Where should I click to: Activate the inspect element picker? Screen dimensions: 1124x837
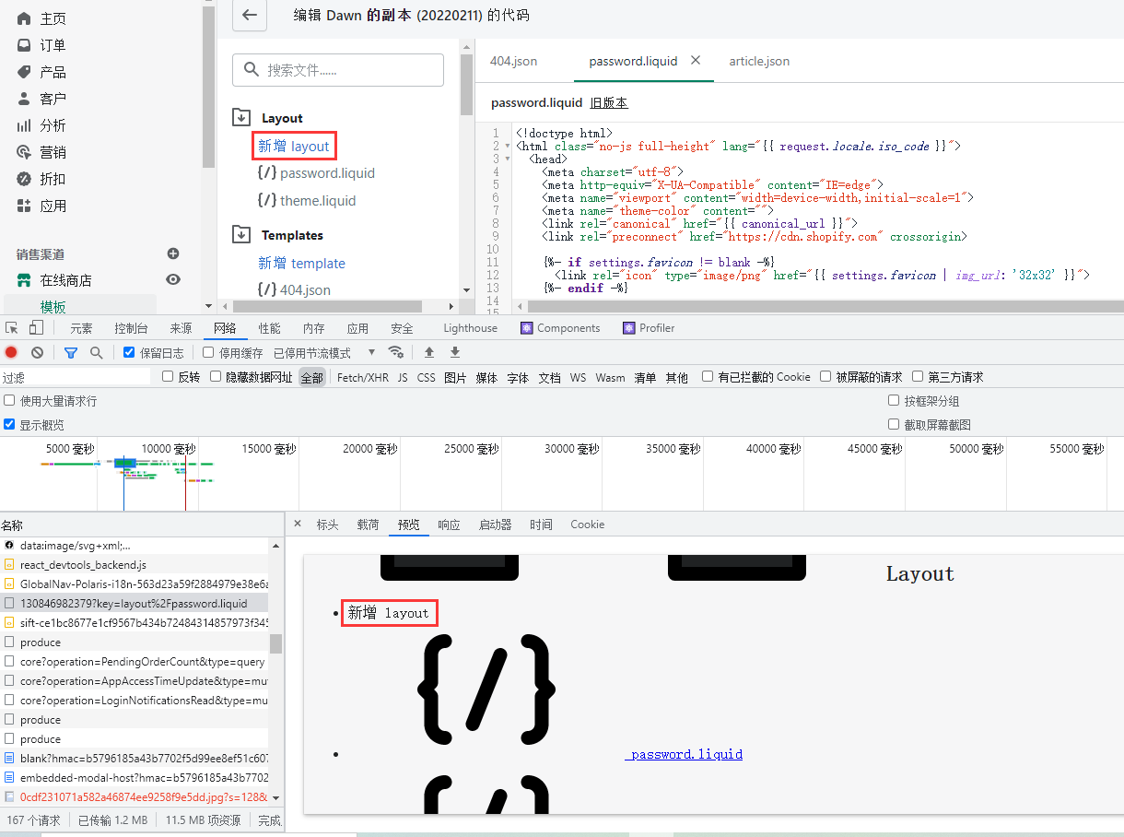pos(12,328)
